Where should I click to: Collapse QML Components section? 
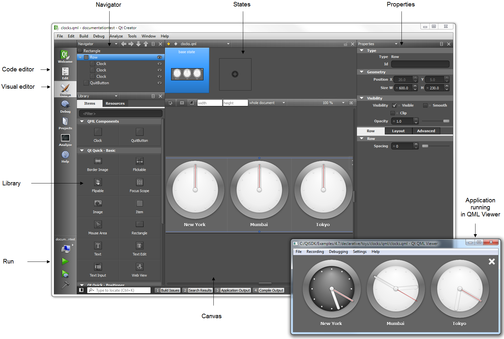coord(82,121)
